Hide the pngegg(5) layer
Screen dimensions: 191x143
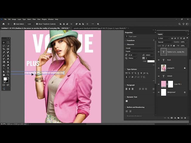pyautogui.click(x=158, y=68)
